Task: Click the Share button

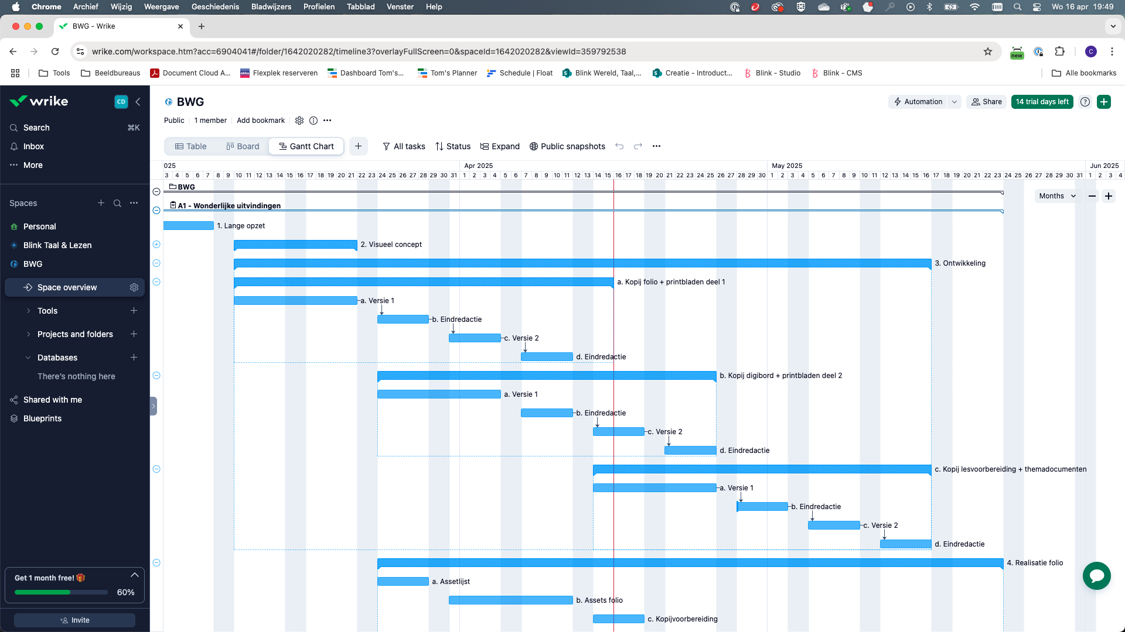Action: [x=987, y=102]
